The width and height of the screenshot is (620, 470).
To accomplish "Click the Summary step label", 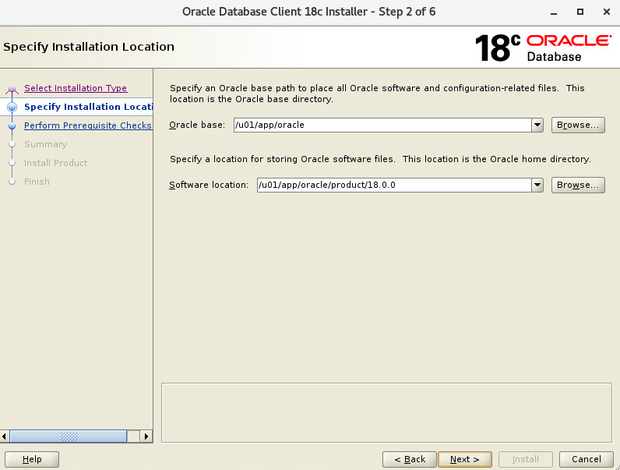I will point(45,144).
